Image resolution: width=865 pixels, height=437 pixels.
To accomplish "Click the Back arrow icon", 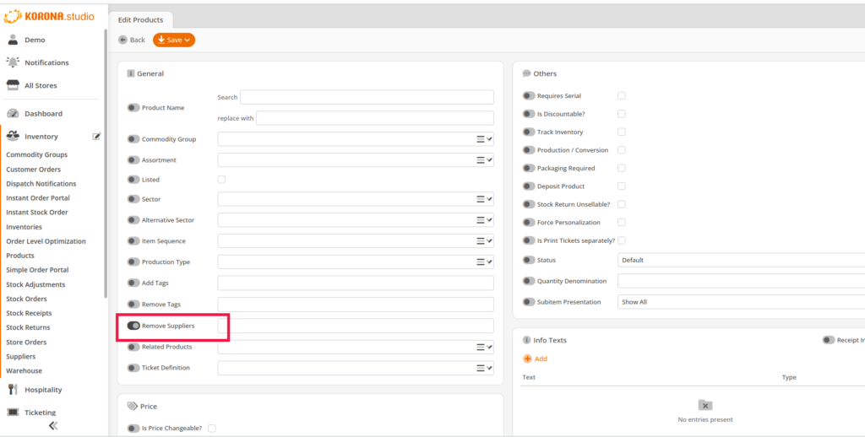I will [123, 40].
